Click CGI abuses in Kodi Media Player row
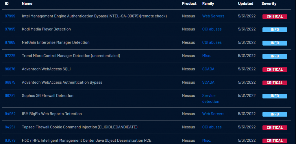296x144 pixels. point(212,29)
